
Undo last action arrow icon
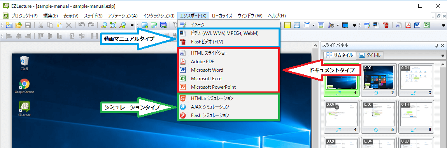82,25
